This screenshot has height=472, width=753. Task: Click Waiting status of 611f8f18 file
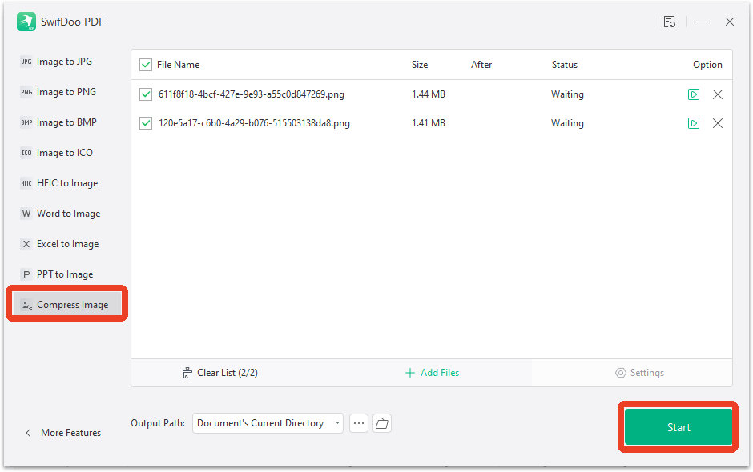[x=567, y=94]
